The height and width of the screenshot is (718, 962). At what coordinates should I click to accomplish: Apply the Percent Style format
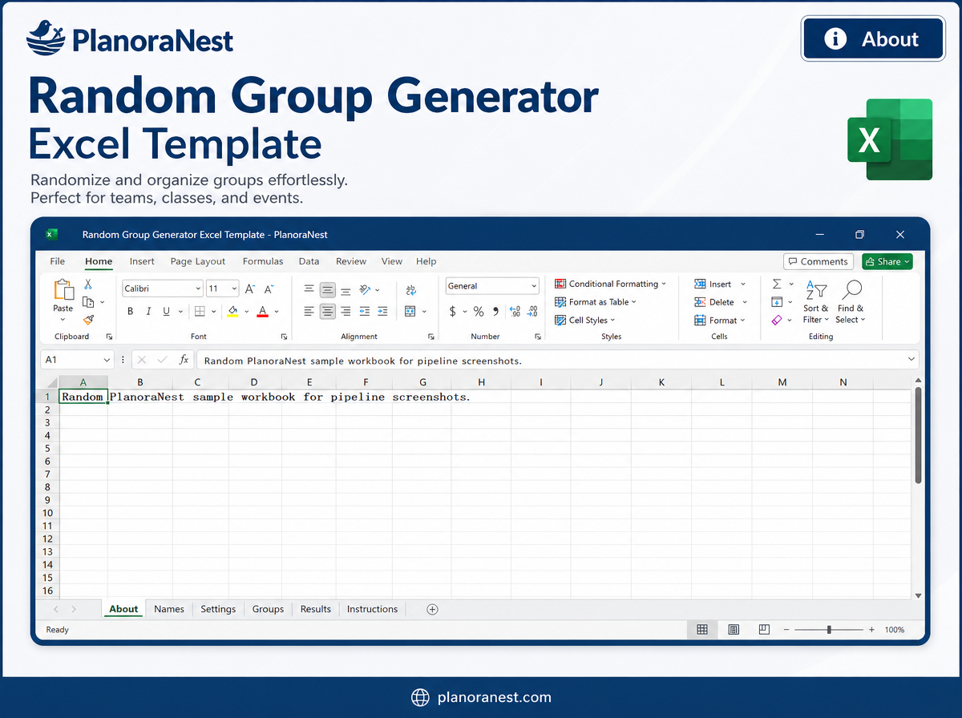[x=479, y=312]
